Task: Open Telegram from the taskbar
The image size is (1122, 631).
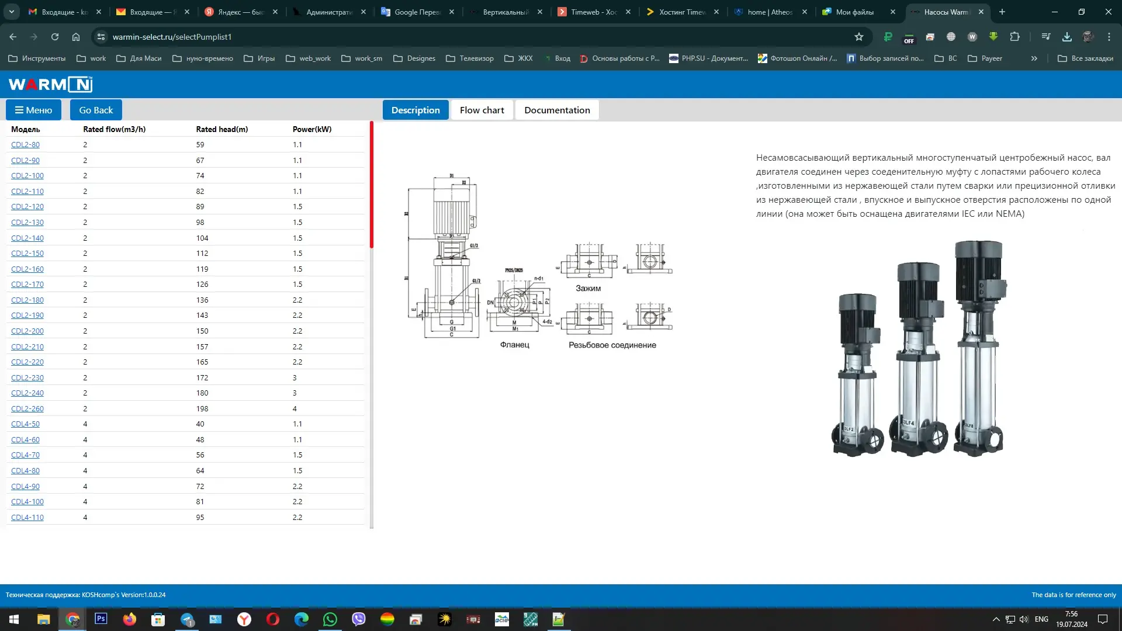Action: click(x=187, y=619)
